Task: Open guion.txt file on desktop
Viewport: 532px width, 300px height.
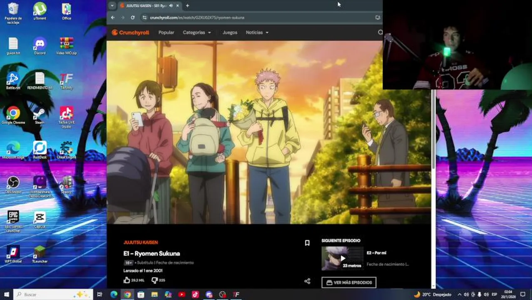Action: 13,46
